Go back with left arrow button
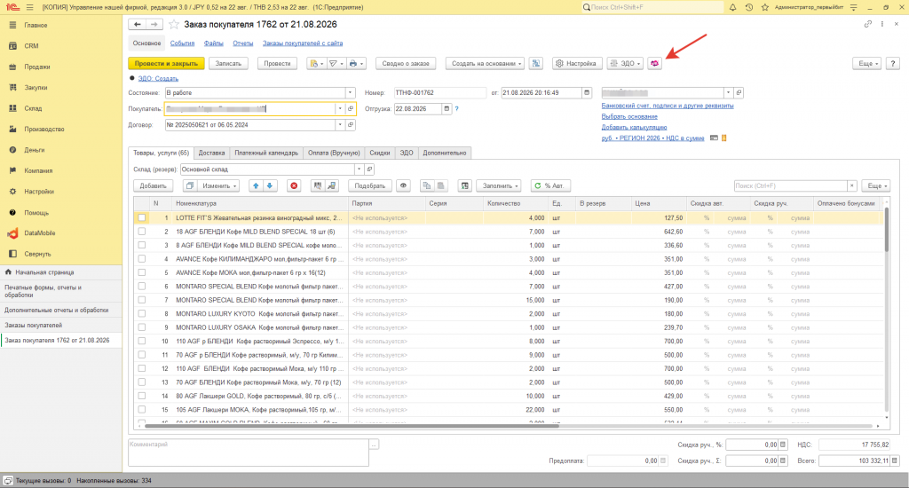Image resolution: width=909 pixels, height=488 pixels. click(x=137, y=24)
